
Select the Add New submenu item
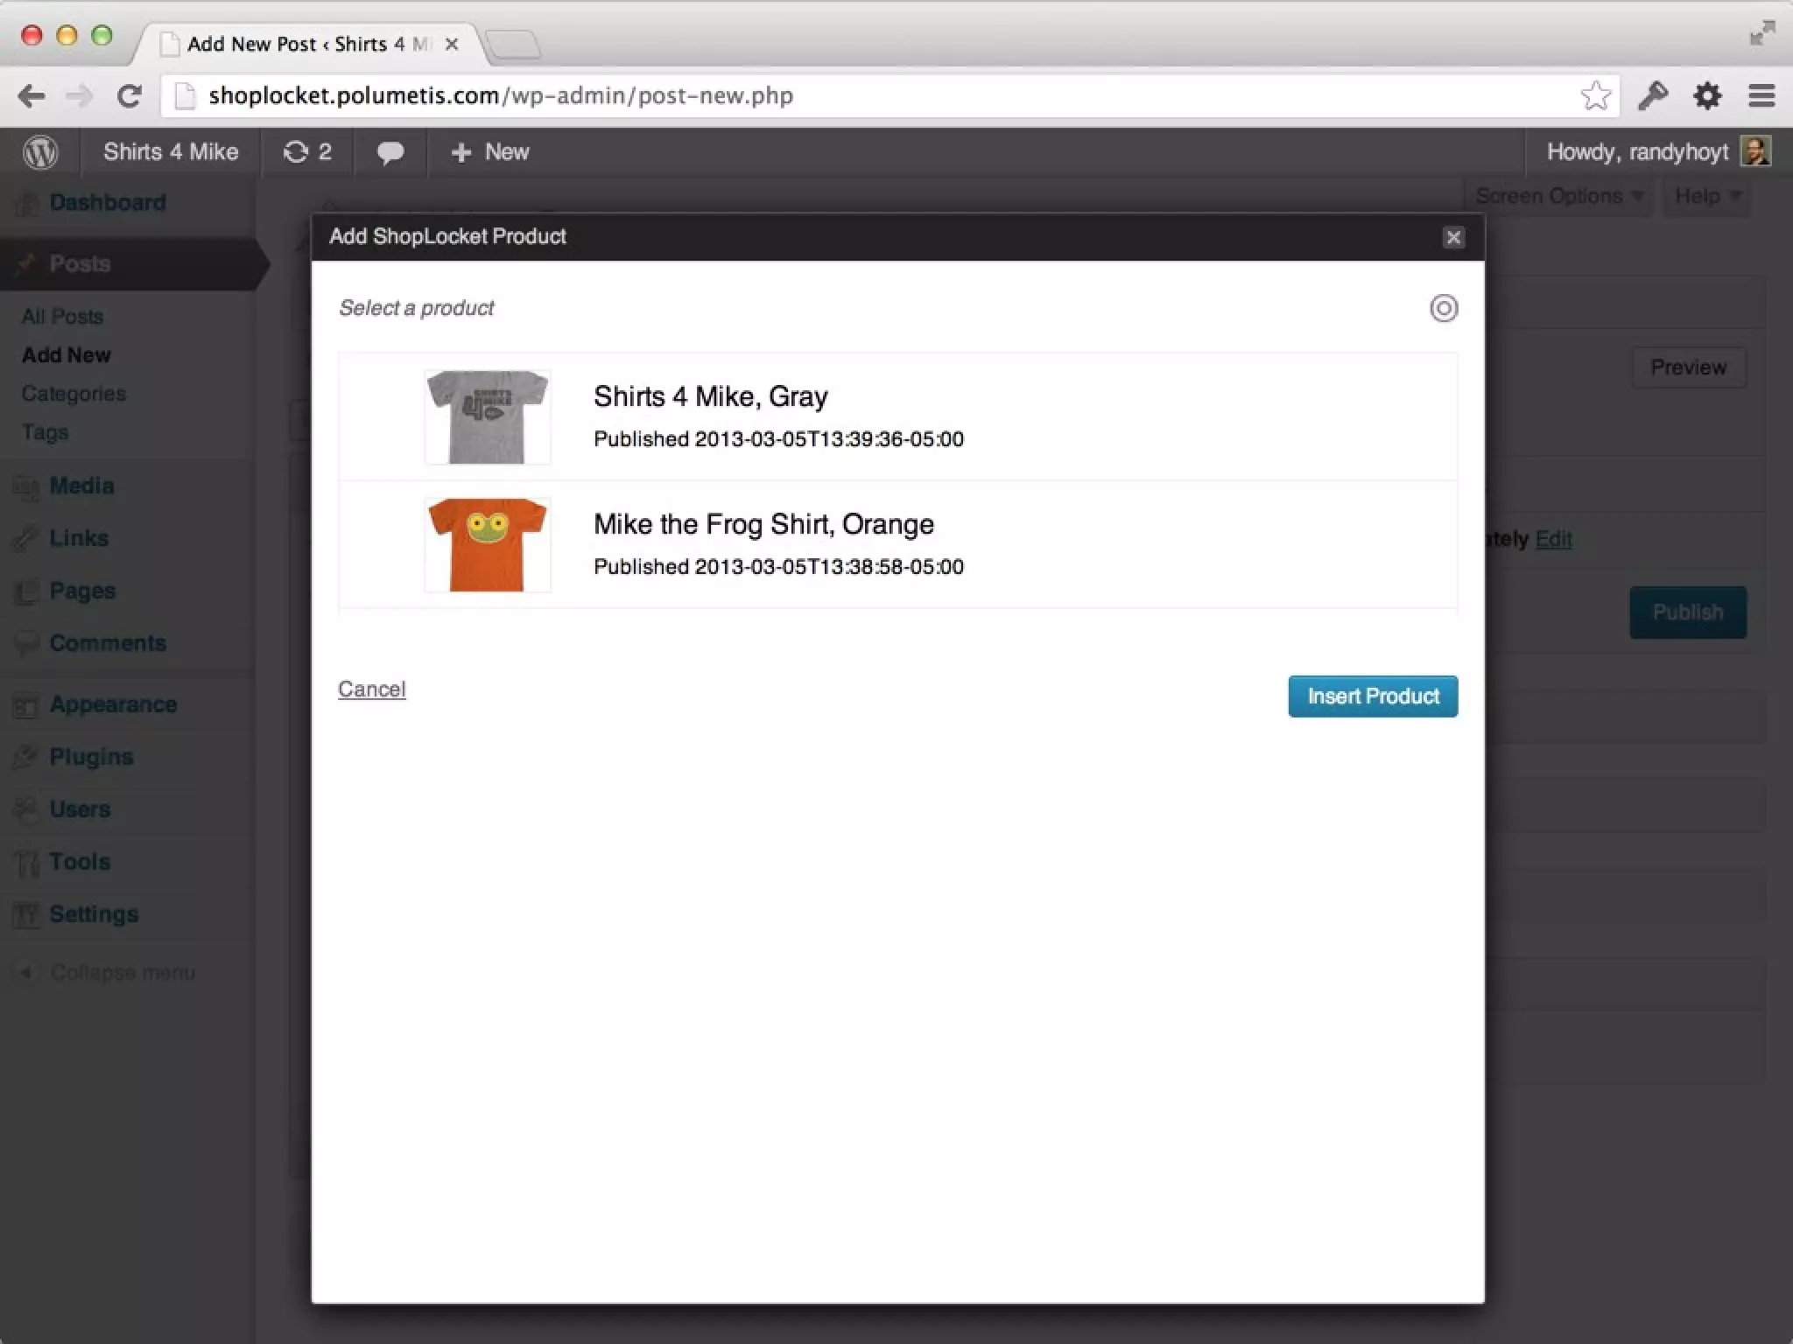tap(67, 355)
